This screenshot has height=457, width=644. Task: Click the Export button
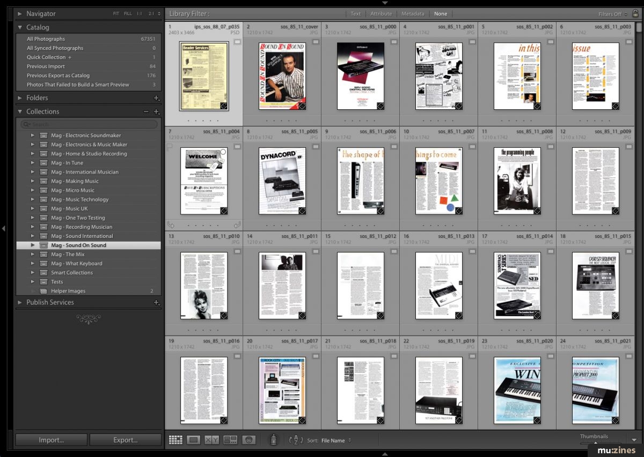[126, 439]
